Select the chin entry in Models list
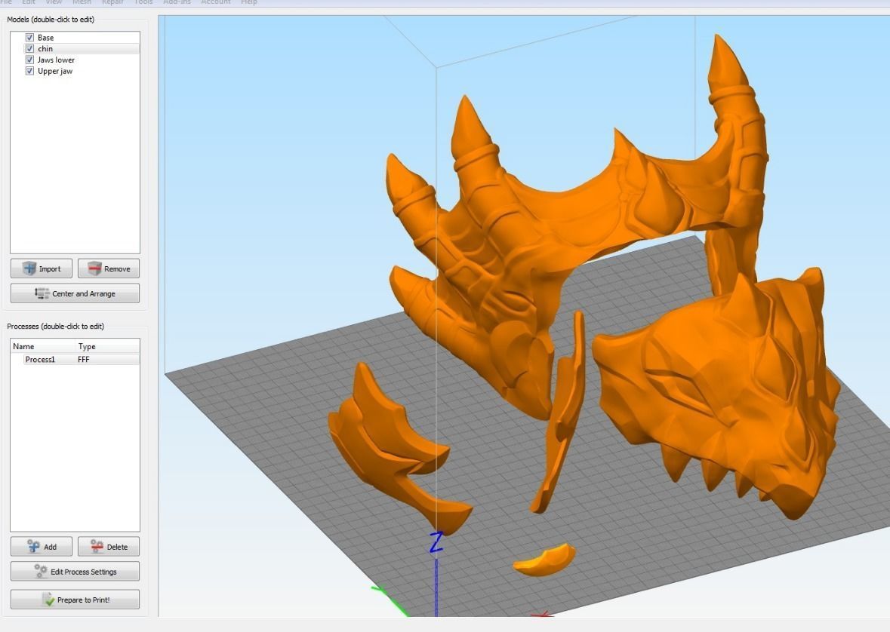The image size is (890, 632). pyautogui.click(x=75, y=49)
